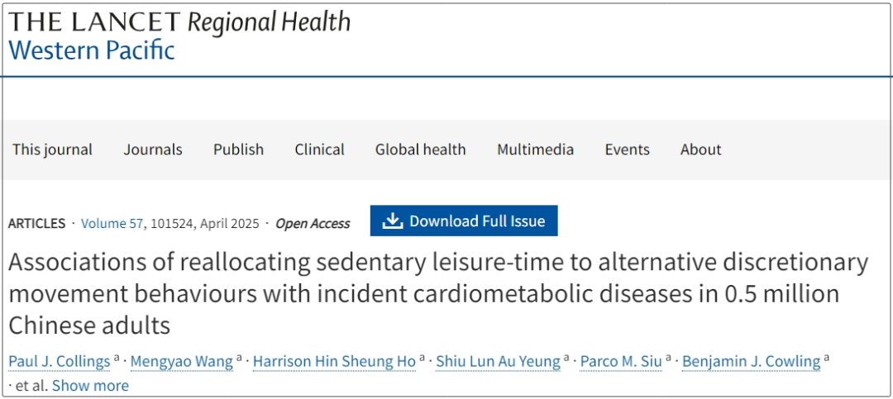Screen dimensions: 893x399
Task: Click the Western Pacific journal title
Action: (x=92, y=50)
